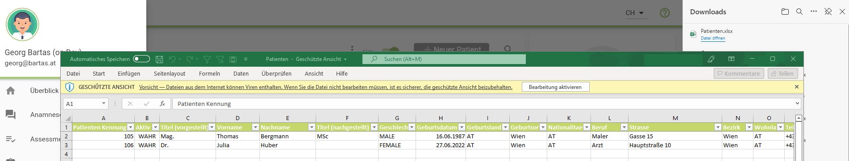Click the Datei öffnen link for Patienten.xlsx

713,38
